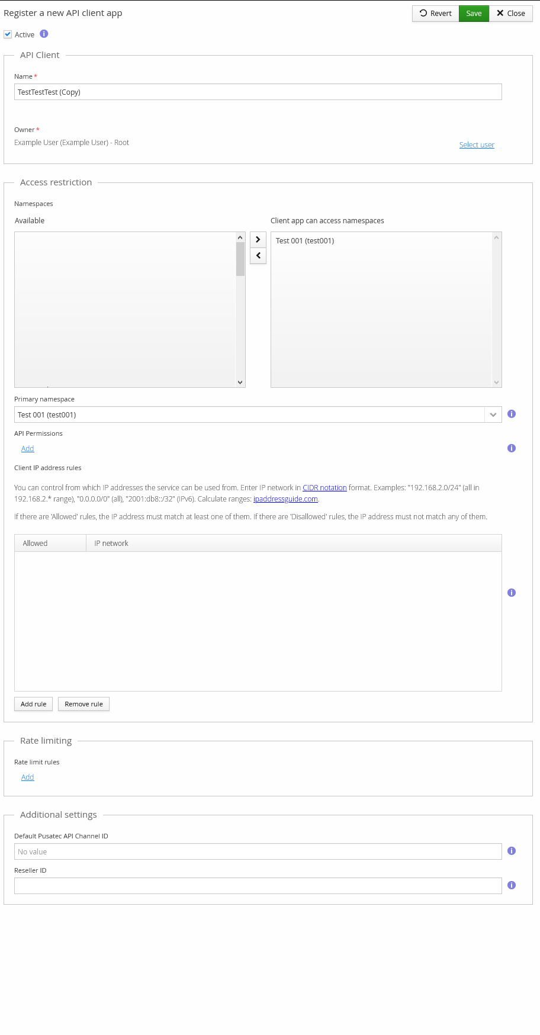
Task: Click Add rule button
Action: (x=34, y=704)
